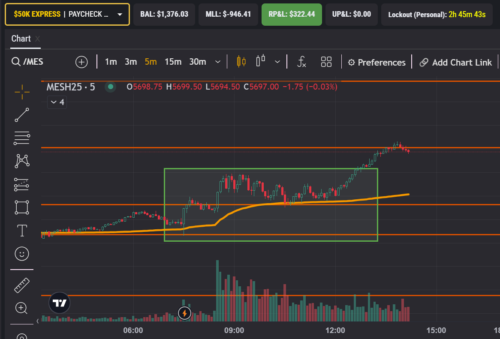Toggle the green market status dot
This screenshot has height=339, width=500.
click(111, 87)
